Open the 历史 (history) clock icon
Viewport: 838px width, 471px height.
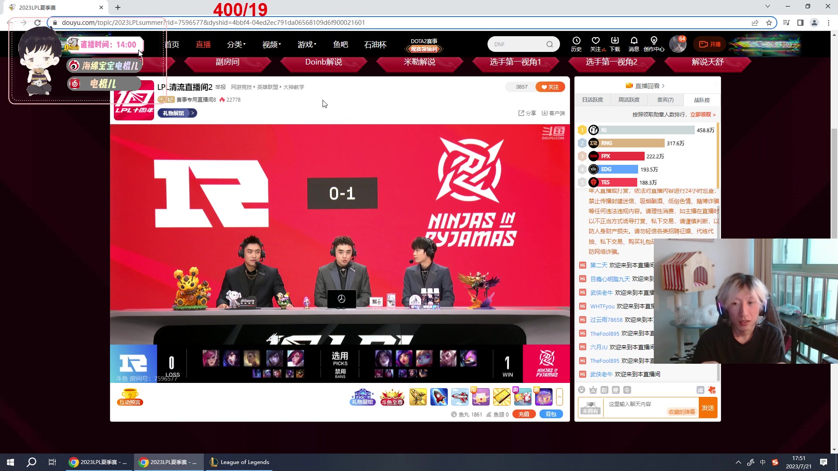[576, 44]
